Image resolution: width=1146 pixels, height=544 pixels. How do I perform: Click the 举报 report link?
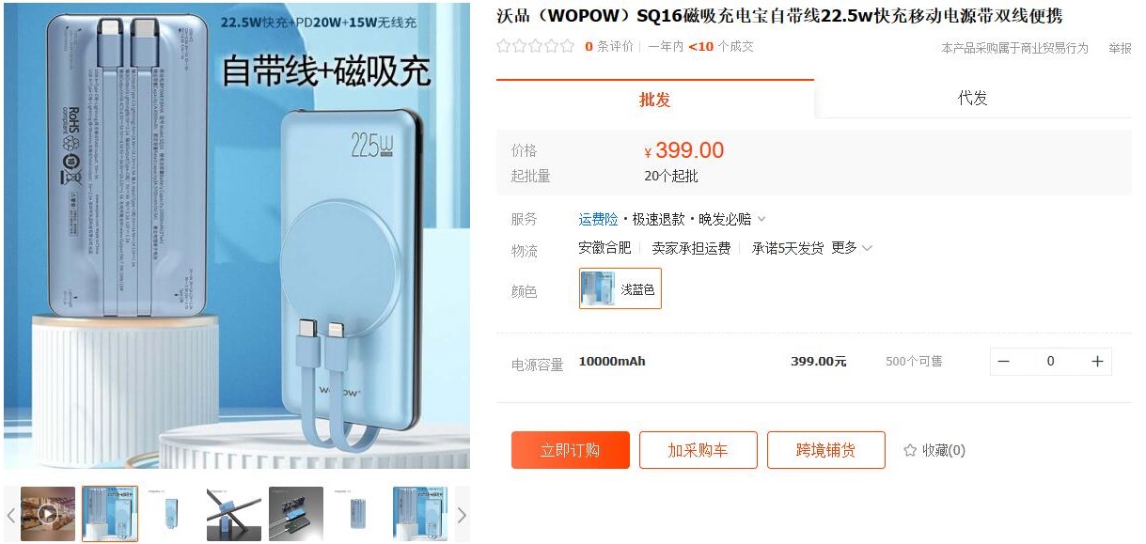coord(1120,48)
